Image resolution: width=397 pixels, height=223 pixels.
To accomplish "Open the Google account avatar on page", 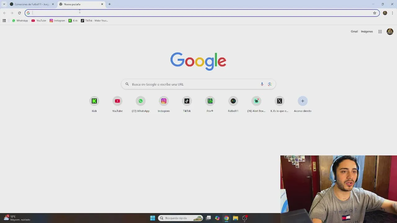I will 390,32.
